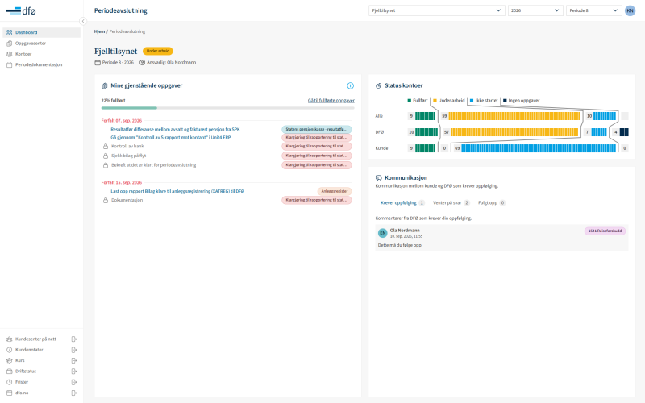Switch to the Venter på svar tab
The height and width of the screenshot is (403, 645).
[451, 203]
